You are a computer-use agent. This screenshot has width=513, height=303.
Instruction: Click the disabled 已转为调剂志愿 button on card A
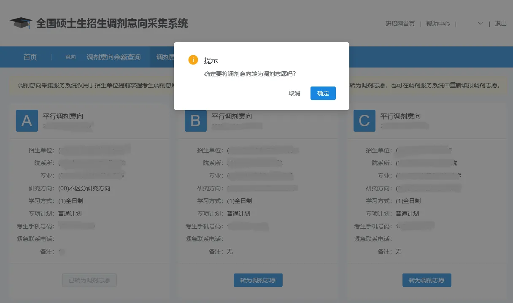pos(89,280)
